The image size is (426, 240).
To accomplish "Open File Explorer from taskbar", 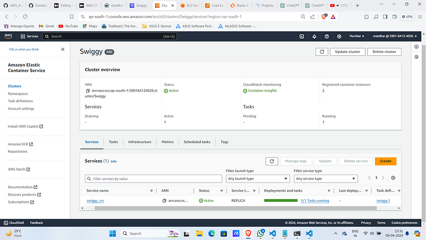I will (x=199, y=234).
